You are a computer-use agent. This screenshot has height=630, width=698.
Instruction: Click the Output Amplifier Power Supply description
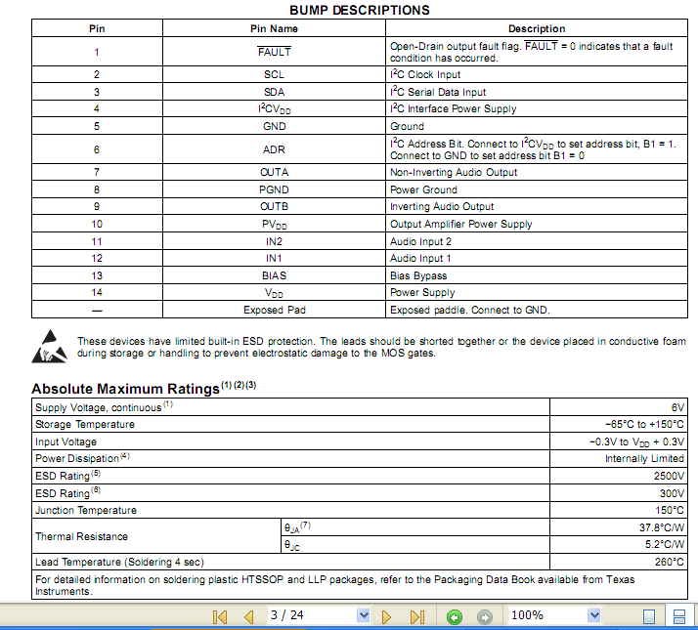click(460, 224)
